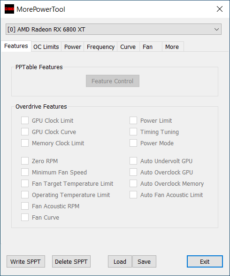Click the Write SPPT button
The width and height of the screenshot is (230, 276).
click(26, 261)
